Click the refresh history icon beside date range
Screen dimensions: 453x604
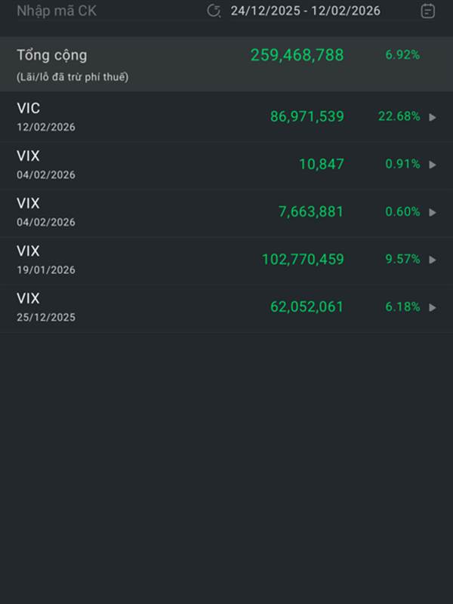tap(214, 11)
